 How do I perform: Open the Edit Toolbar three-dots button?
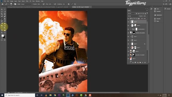pos(5,33)
